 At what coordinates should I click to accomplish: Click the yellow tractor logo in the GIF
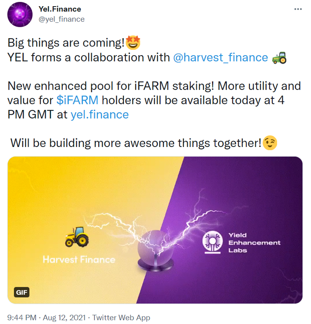tap(77, 237)
